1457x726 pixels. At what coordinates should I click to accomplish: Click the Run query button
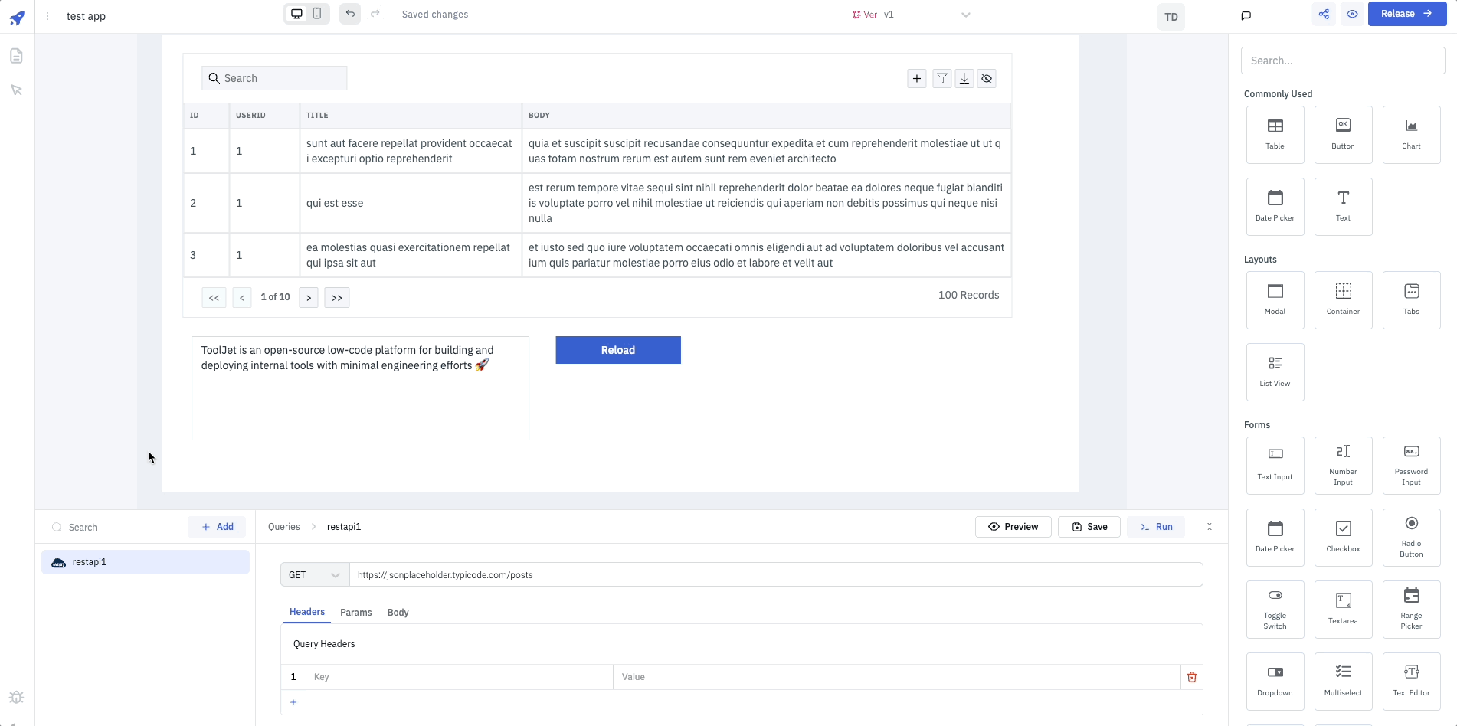click(1155, 527)
